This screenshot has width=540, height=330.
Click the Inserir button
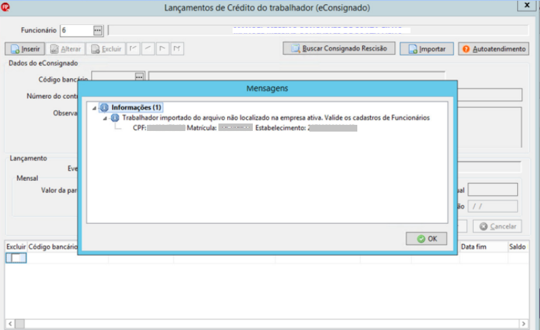pos(25,49)
